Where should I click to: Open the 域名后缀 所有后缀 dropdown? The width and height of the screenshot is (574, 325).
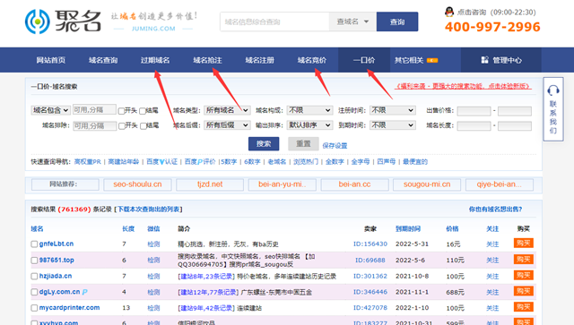227,125
